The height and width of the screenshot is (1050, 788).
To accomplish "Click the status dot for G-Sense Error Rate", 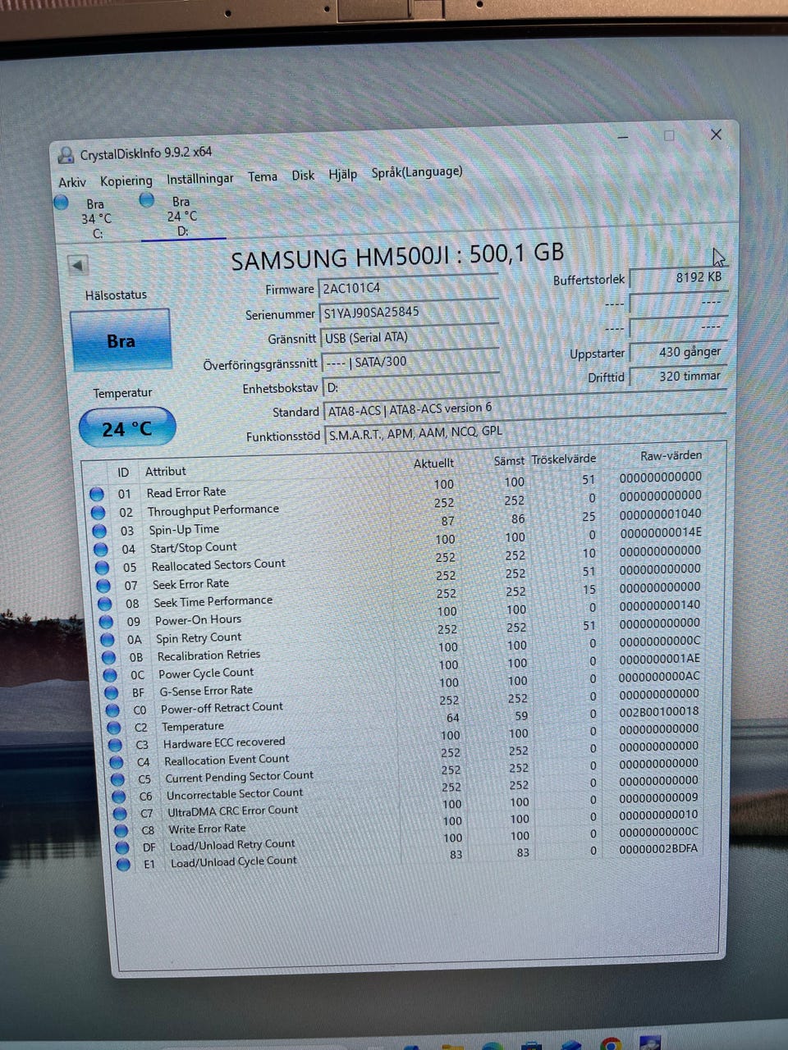I will pyautogui.click(x=112, y=692).
